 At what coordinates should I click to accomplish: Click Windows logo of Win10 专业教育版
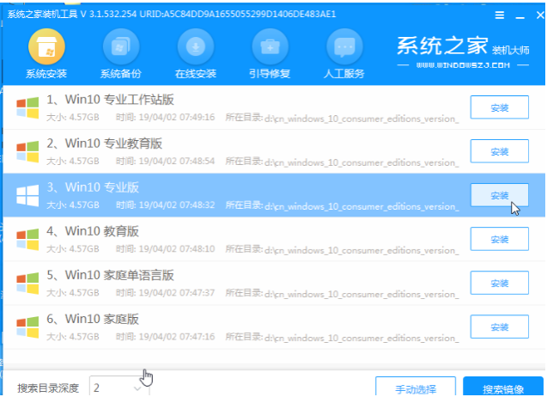[x=27, y=151]
